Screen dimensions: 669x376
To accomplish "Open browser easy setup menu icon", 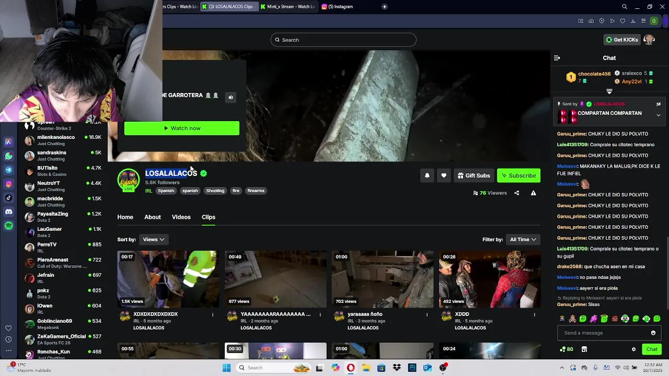I will 643,21.
